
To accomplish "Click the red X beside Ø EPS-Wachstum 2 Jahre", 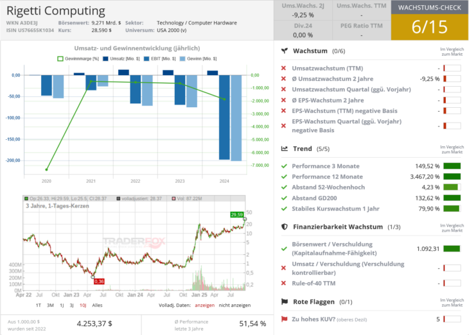I will click(x=283, y=100).
